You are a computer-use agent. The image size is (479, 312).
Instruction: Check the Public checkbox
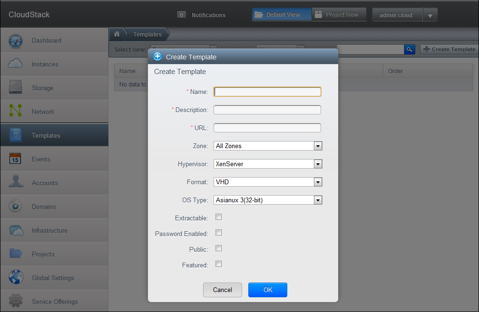[219, 248]
